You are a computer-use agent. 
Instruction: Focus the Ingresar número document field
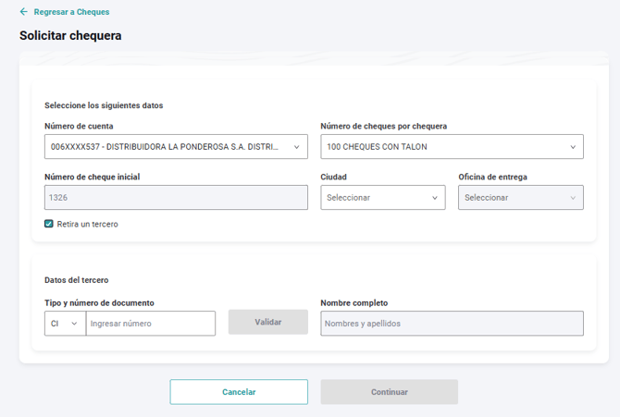150,324
